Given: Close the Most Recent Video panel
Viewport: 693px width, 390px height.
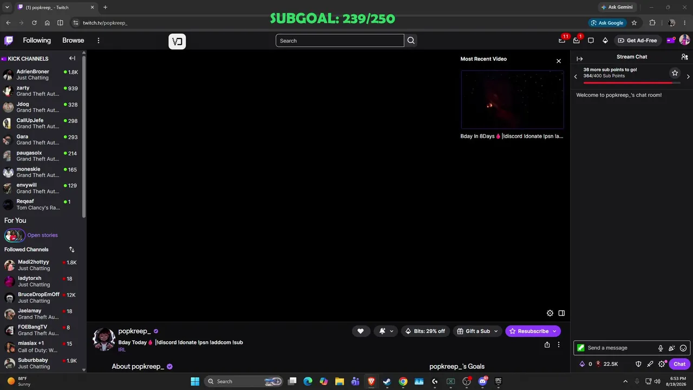Looking at the screenshot, I should [559, 61].
